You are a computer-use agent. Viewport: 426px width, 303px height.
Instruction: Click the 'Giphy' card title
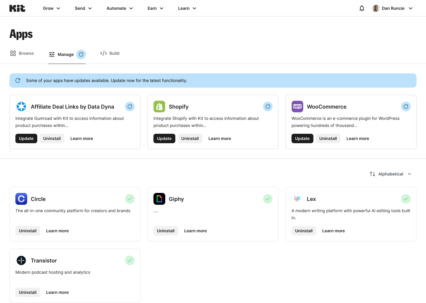click(x=176, y=199)
